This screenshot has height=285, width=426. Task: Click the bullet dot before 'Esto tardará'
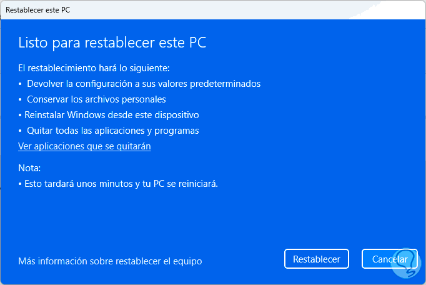coord(20,184)
